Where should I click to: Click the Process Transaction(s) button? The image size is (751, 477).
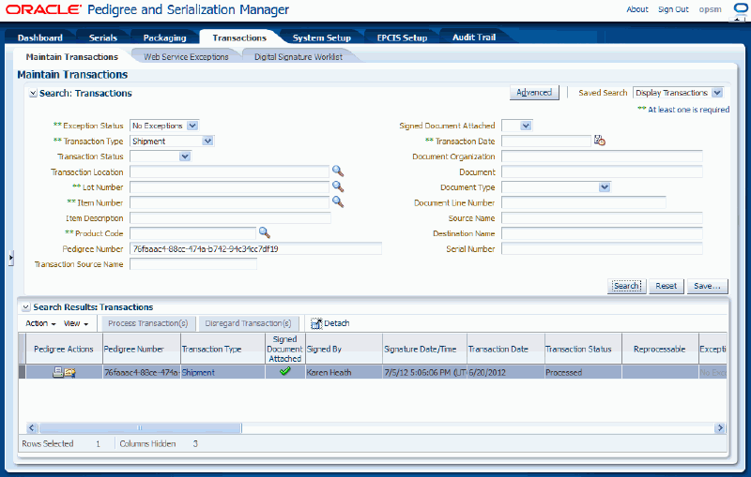(147, 323)
